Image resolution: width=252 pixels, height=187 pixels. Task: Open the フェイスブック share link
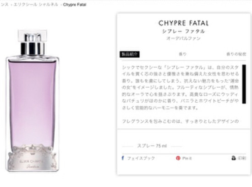pyautogui.click(x=141, y=158)
